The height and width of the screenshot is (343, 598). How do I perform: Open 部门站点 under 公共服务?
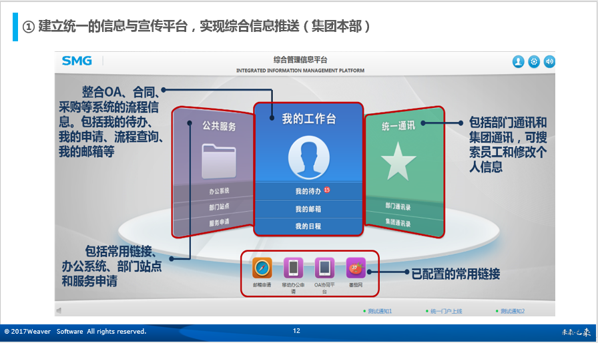click(x=219, y=206)
